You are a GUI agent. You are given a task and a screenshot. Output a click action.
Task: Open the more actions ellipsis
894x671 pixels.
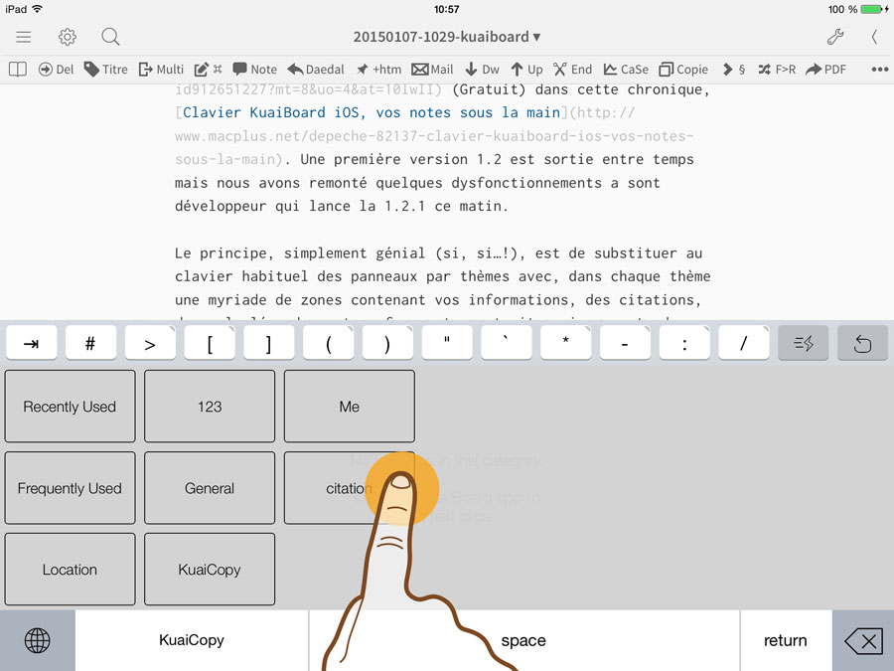880,70
